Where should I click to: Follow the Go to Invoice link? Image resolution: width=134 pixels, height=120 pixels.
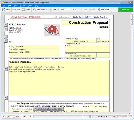(x=100, y=17)
